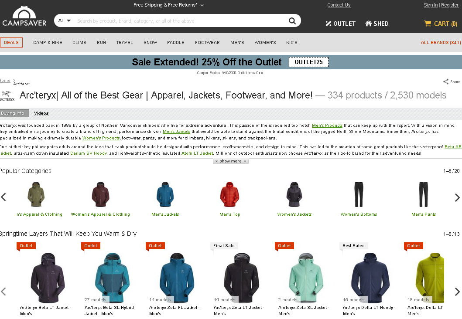The height and width of the screenshot is (319, 462).
Task: Go to next Popular Categories items
Action: [x=457, y=197]
